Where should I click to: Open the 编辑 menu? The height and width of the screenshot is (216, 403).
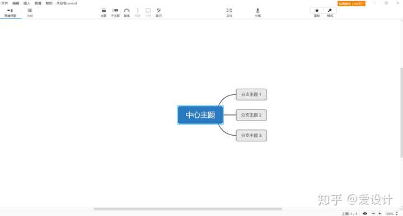[16, 3]
